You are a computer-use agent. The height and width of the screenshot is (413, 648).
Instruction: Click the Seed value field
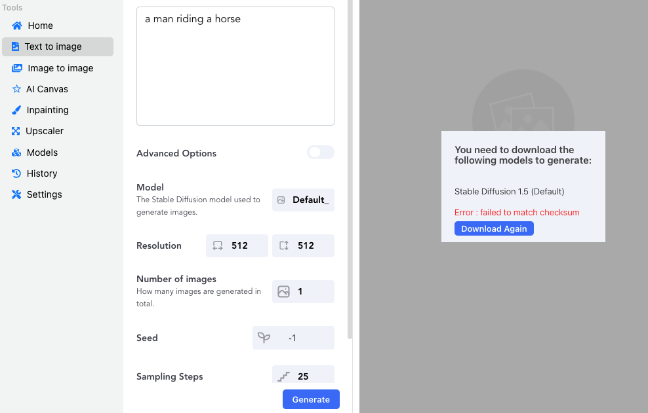(293, 338)
